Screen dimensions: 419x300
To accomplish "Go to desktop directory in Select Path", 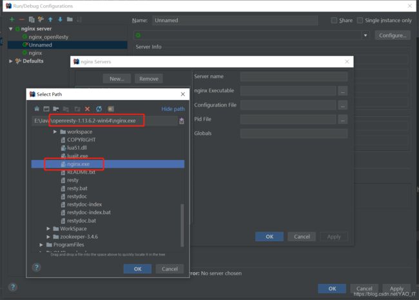I will [46, 108].
